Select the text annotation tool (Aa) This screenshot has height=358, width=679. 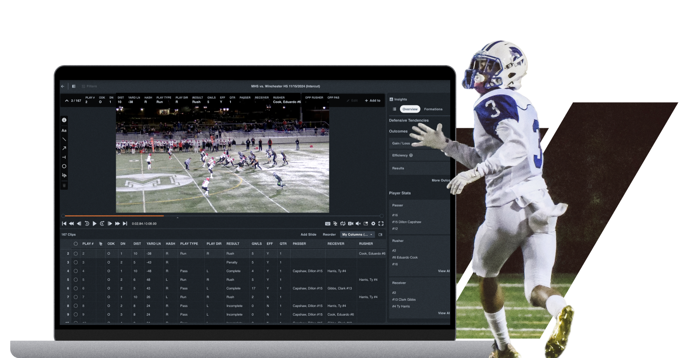tap(64, 131)
